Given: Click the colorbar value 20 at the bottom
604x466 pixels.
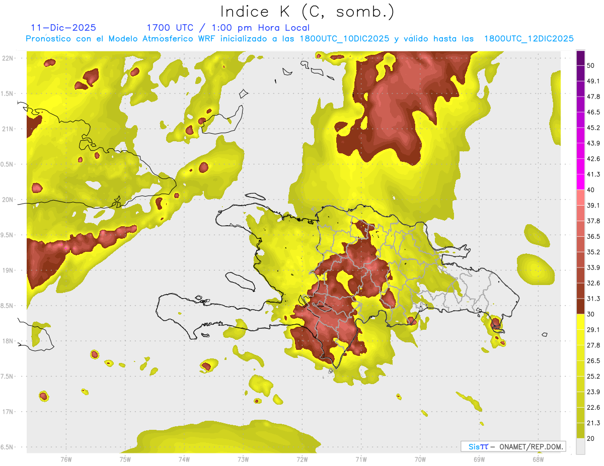Looking at the screenshot, I should (x=591, y=439).
